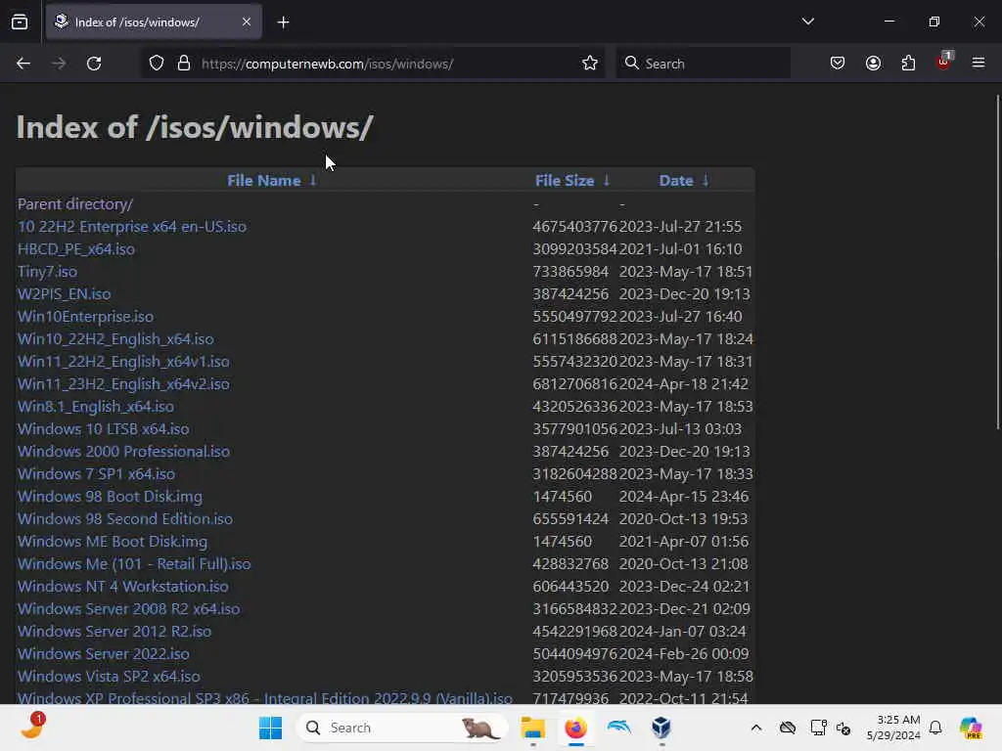View site security padlock information
Viewport: 1002px width, 751px height.
click(x=184, y=64)
